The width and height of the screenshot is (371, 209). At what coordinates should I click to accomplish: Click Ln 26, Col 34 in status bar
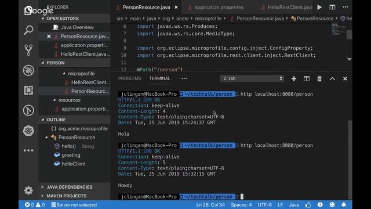click(x=210, y=205)
